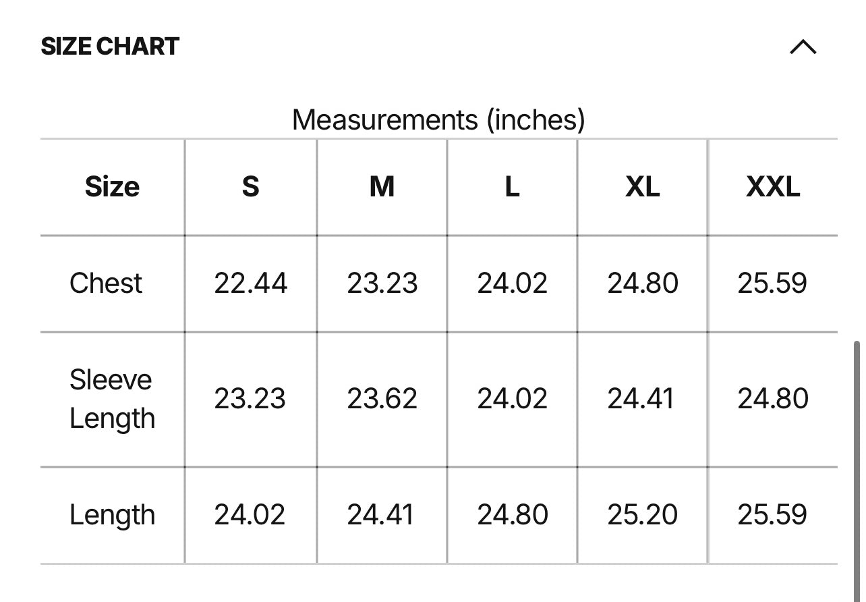Image resolution: width=866 pixels, height=602 pixels.
Task: Click the Sleeve Length measurement for XL
Action: pyautogui.click(x=641, y=399)
